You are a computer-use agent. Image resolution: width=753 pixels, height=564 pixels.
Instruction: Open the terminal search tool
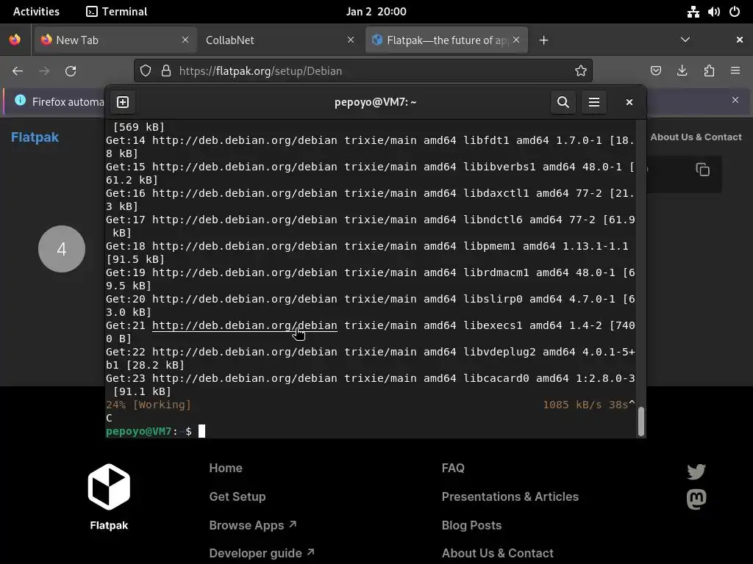563,102
